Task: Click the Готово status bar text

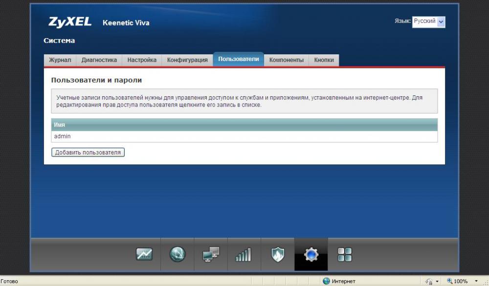Action: tap(9, 281)
